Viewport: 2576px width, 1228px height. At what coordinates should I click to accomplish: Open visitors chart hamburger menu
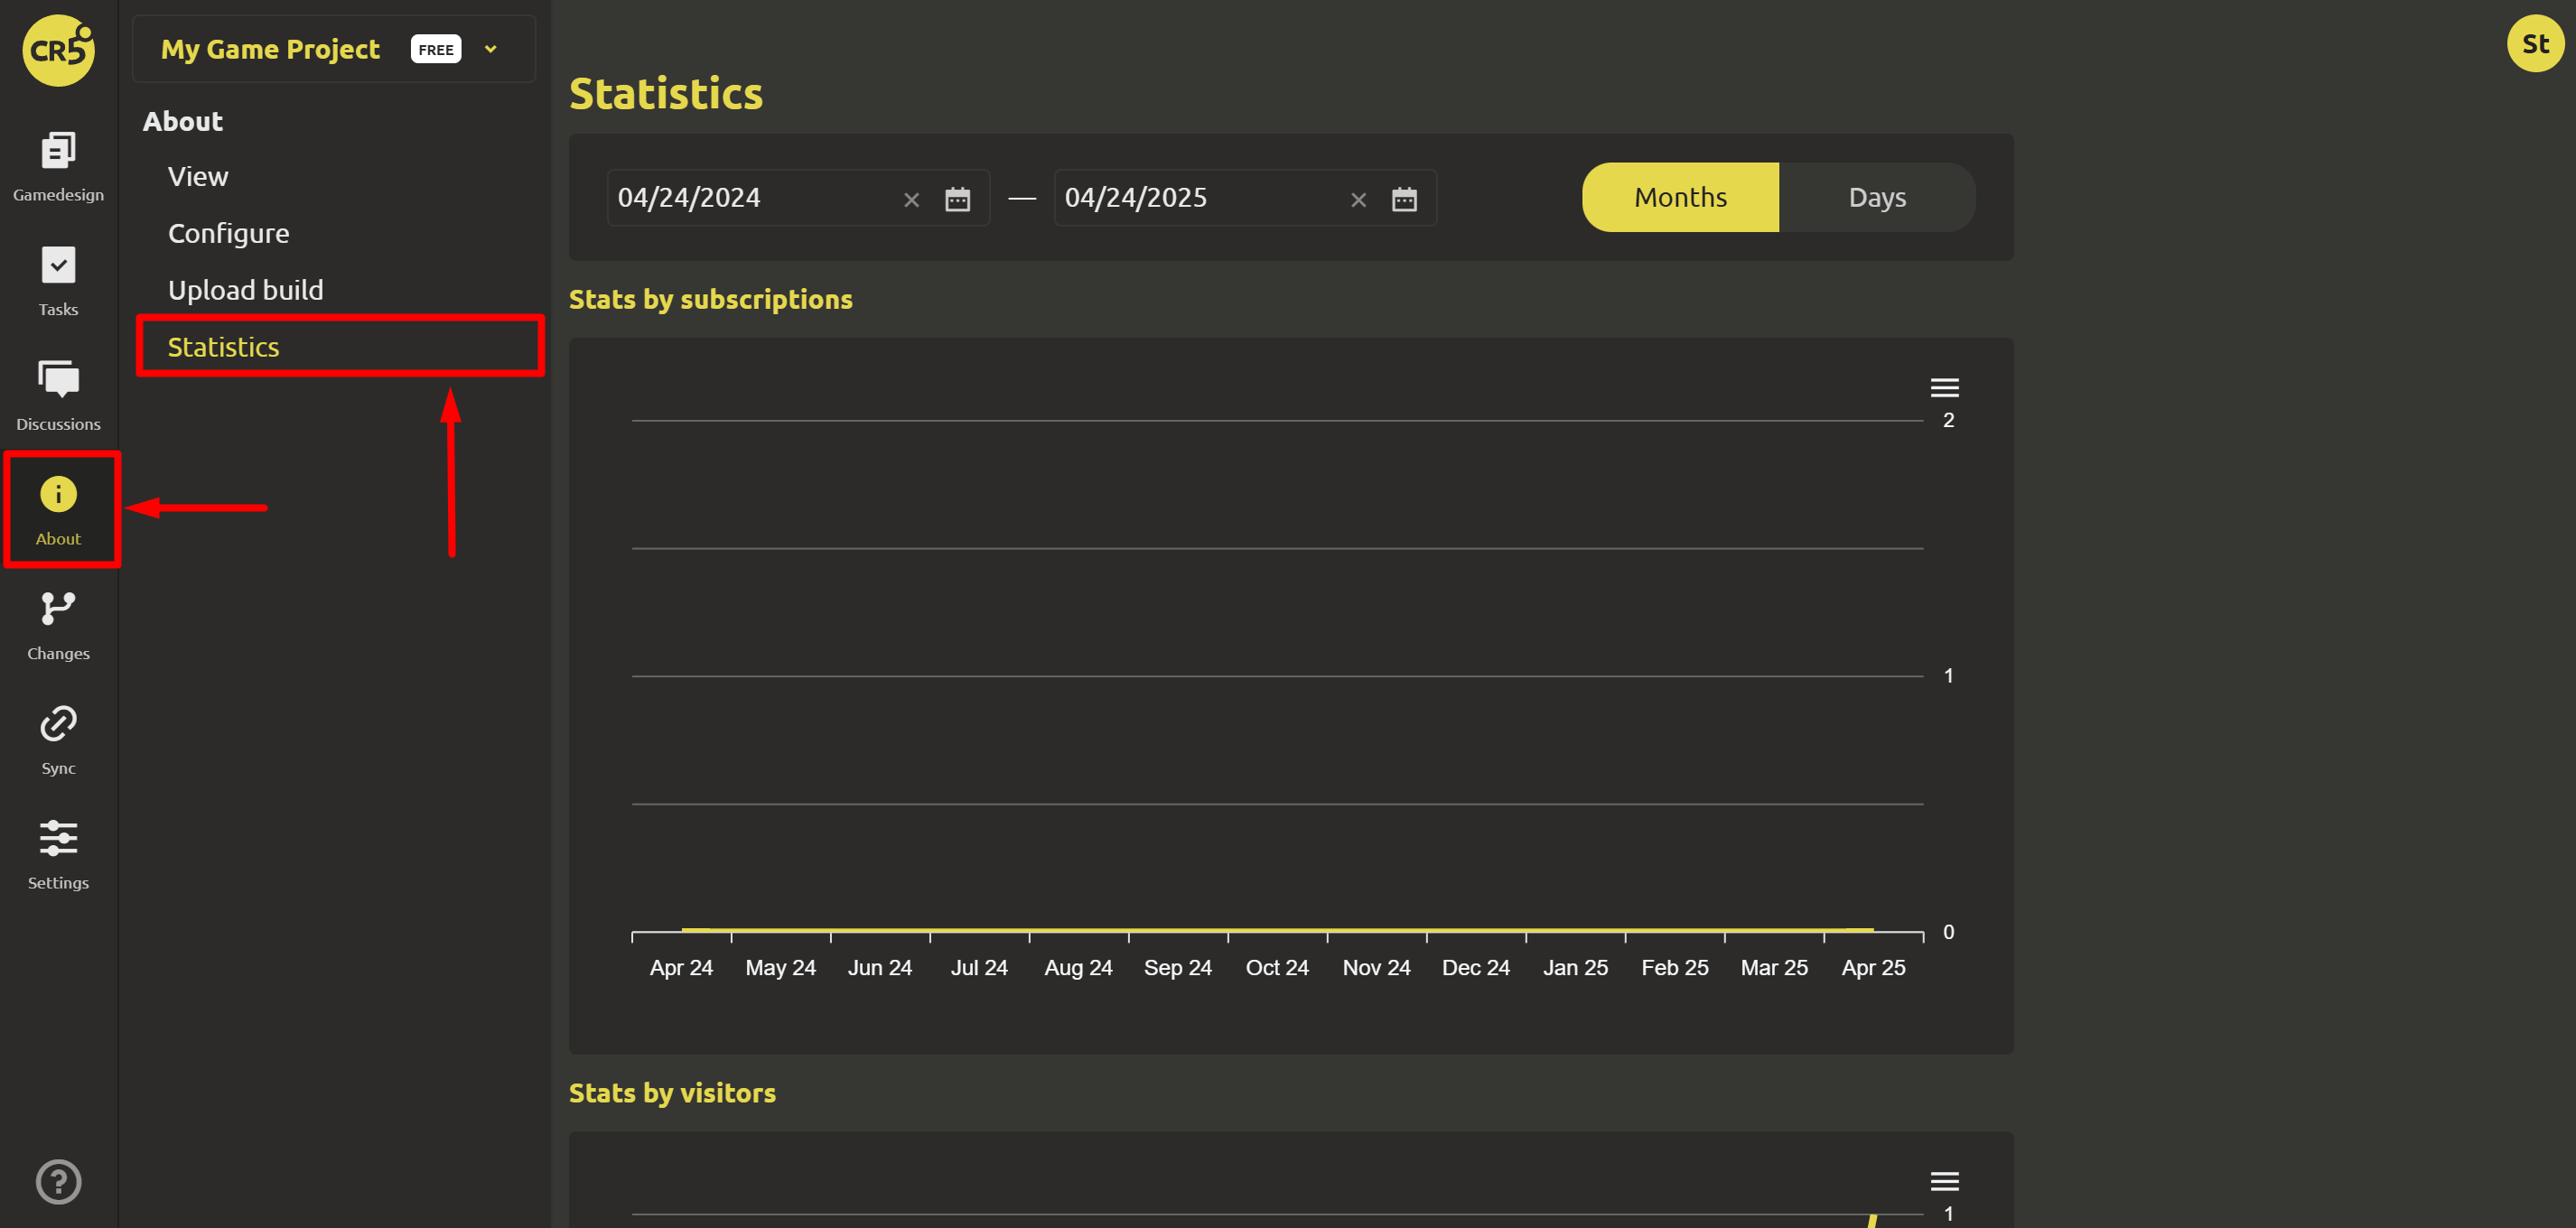tap(1944, 1182)
